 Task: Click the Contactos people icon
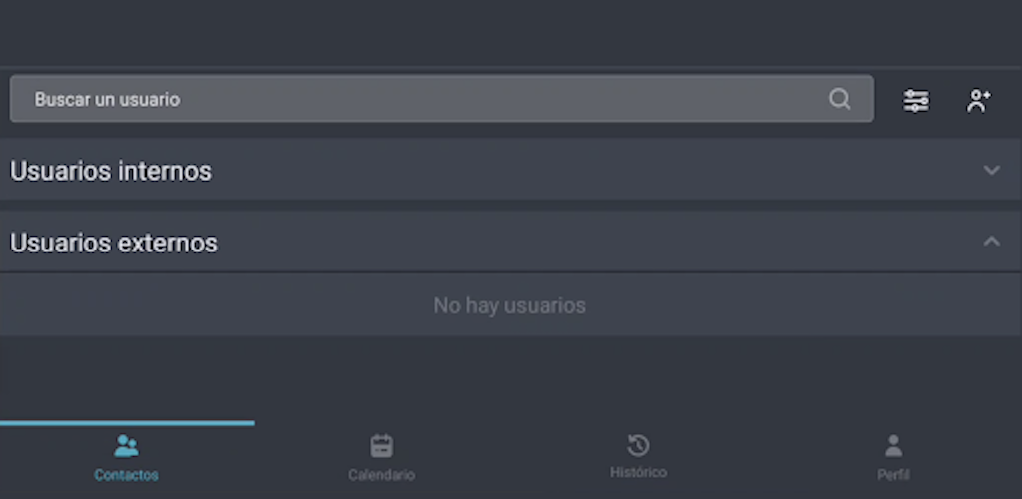[126, 446]
